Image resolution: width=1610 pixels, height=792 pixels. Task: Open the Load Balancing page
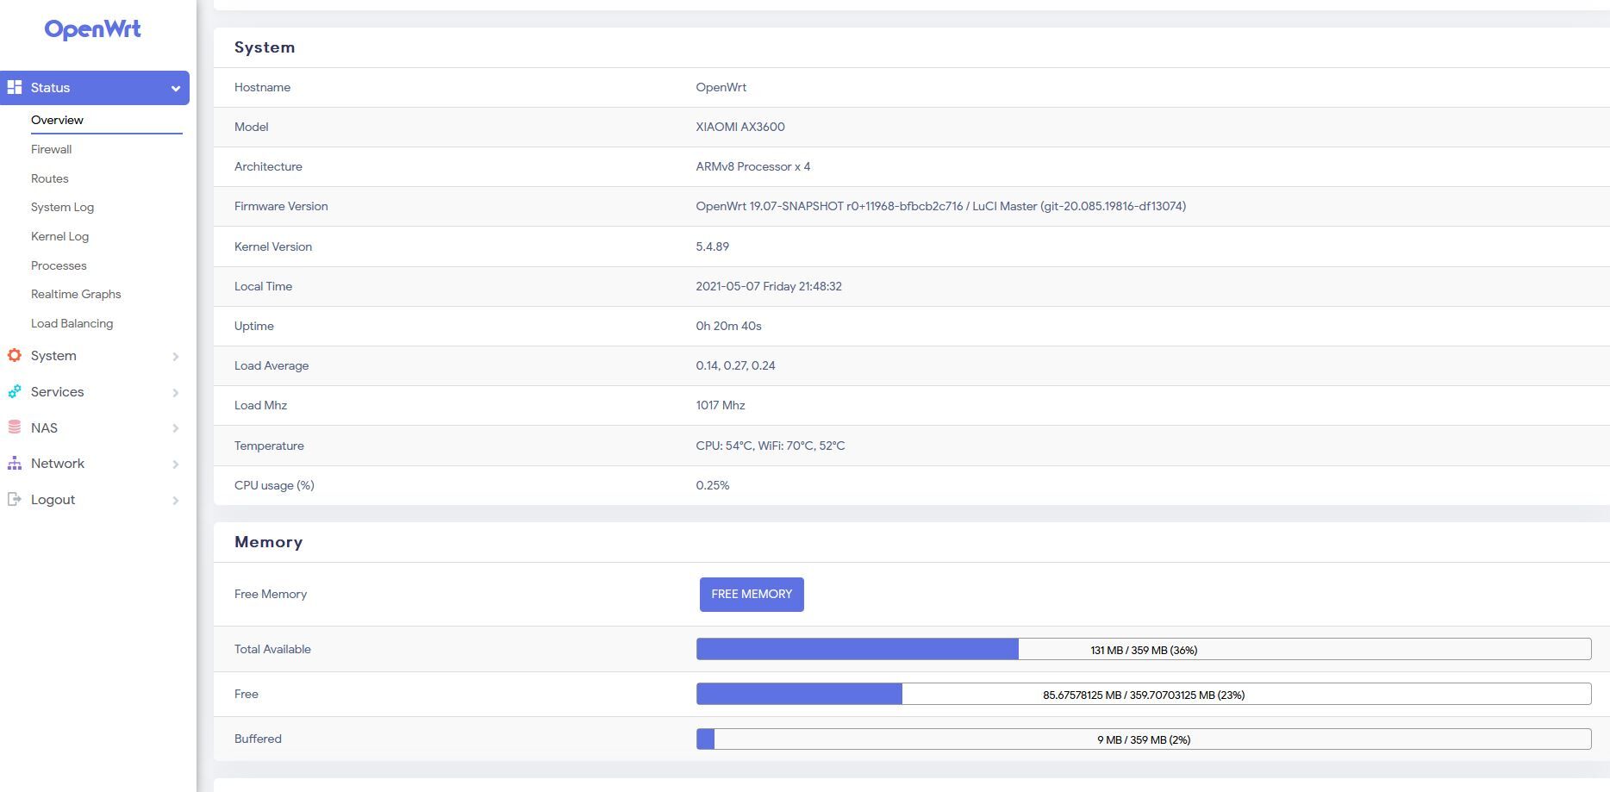click(x=72, y=323)
